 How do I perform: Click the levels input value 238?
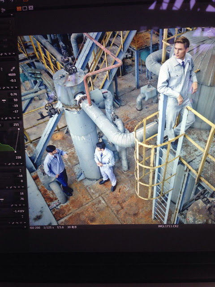point(18,157)
